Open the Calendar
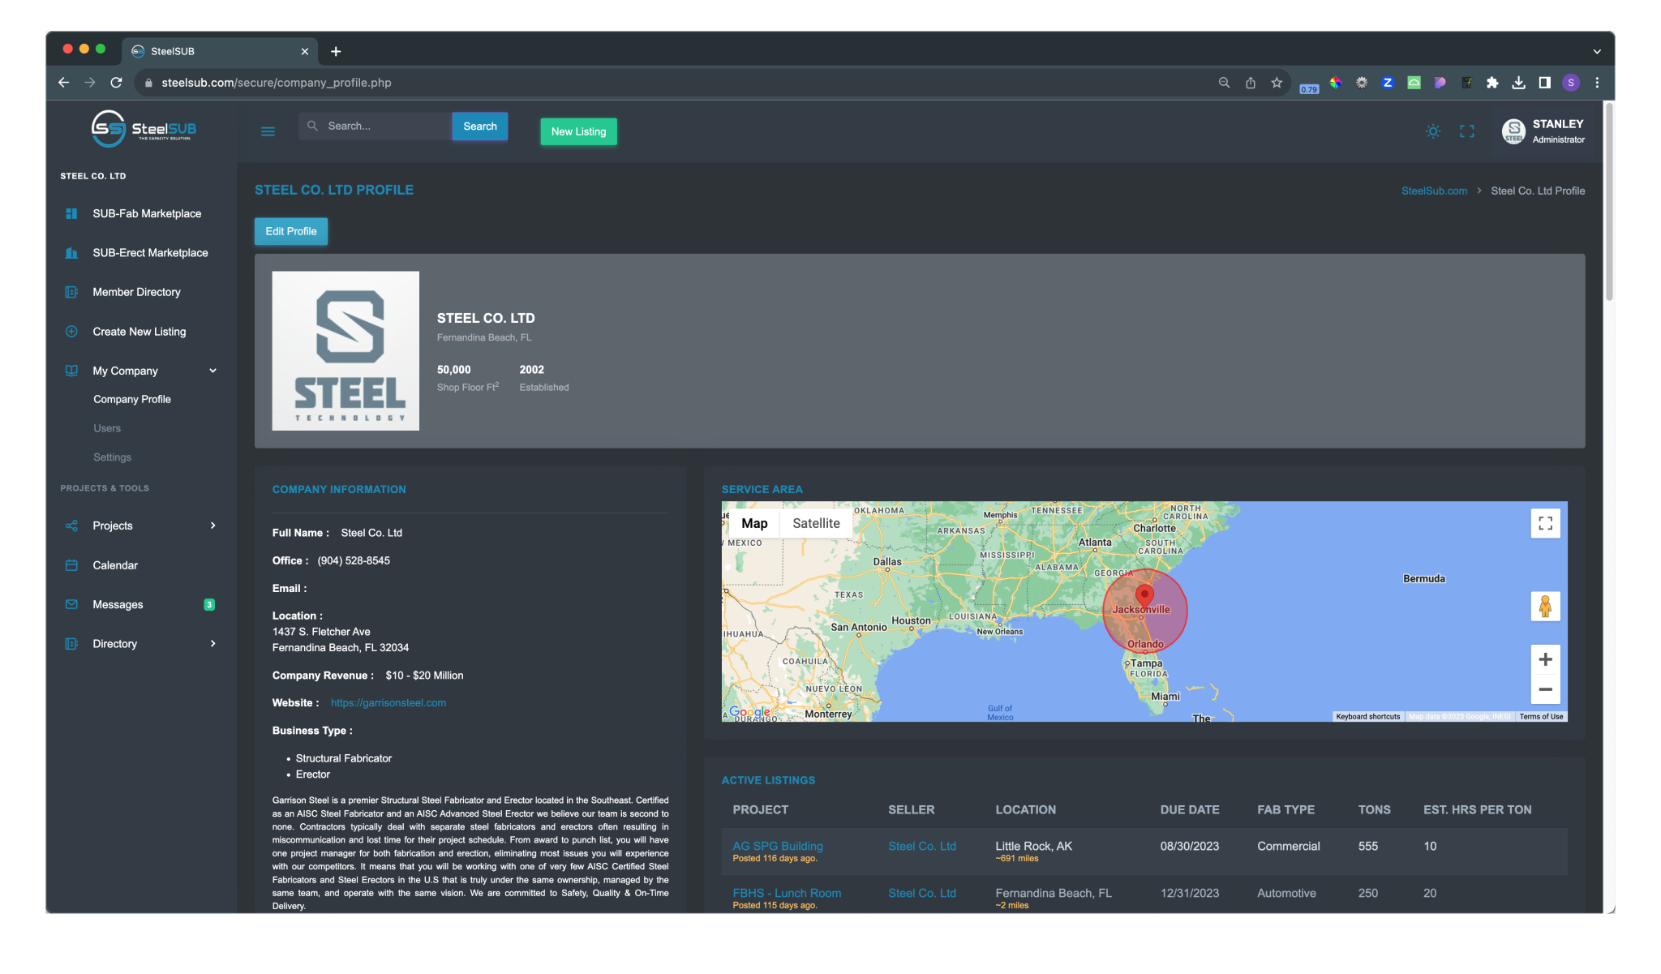The height and width of the screenshot is (974, 1661). pyautogui.click(x=115, y=565)
